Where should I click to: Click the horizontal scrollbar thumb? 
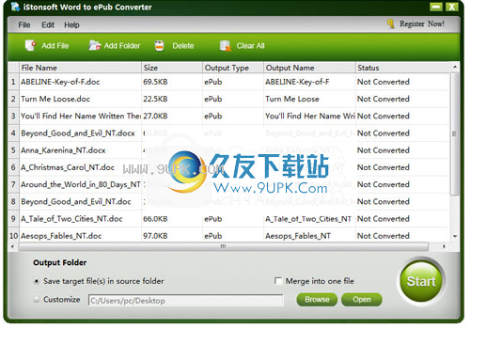223,246
